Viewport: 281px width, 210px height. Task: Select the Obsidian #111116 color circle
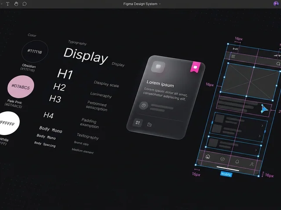coord(35,52)
